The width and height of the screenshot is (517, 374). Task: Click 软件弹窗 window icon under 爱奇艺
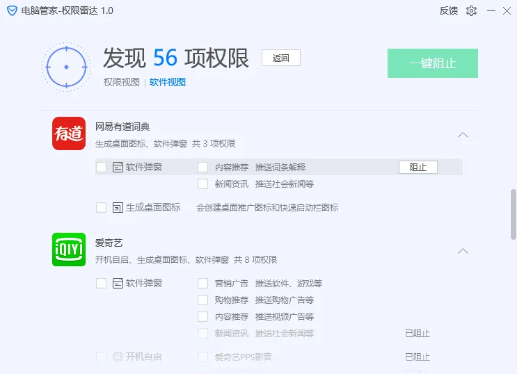point(118,283)
